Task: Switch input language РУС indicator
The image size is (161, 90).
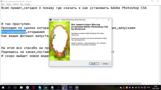Action: pyautogui.click(x=148, y=87)
